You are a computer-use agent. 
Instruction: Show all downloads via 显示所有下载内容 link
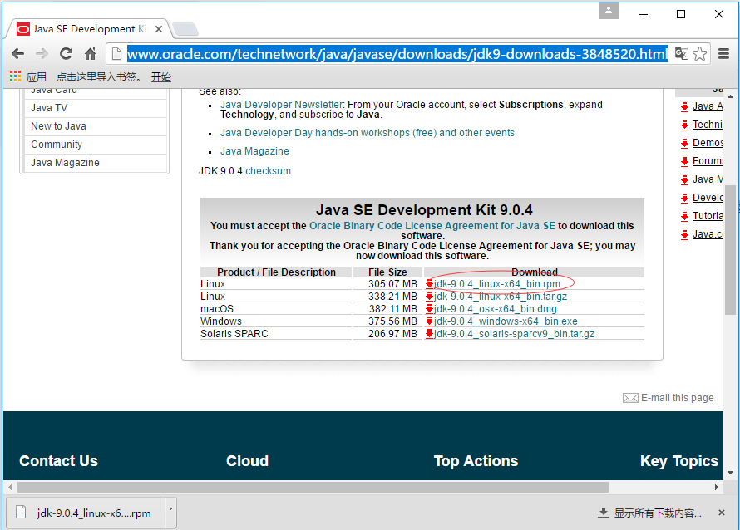pos(658,513)
